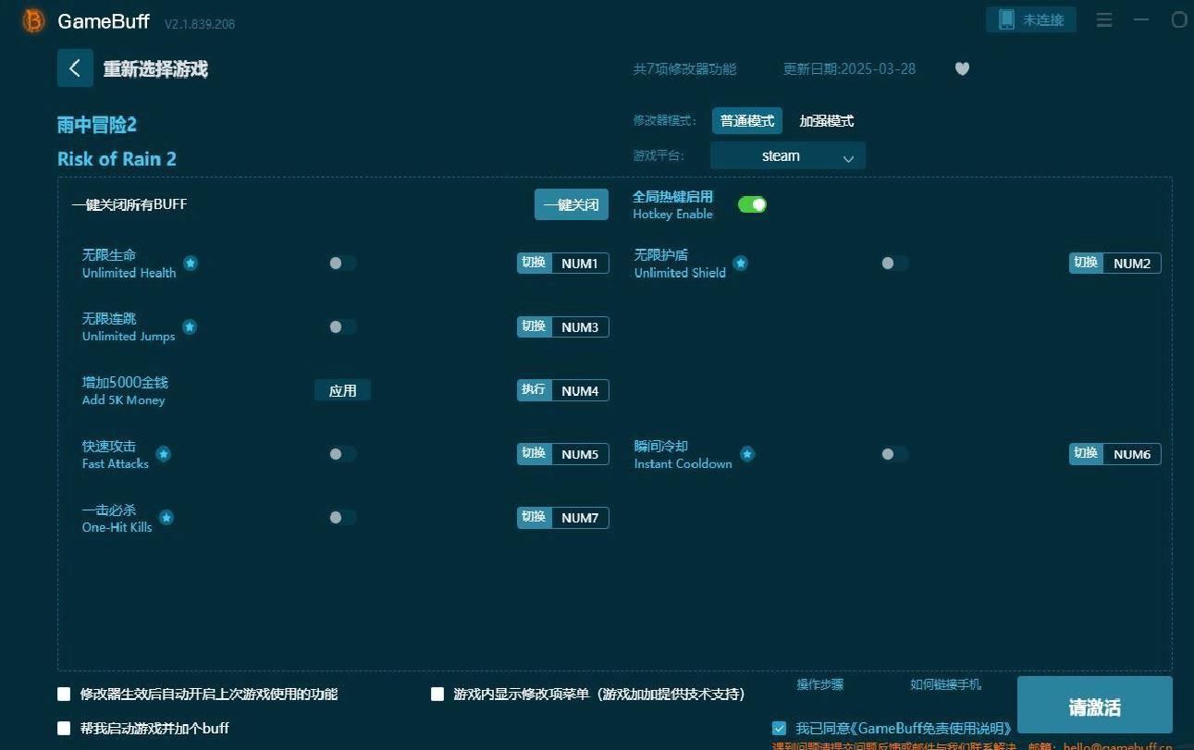Click the 重新选择游戏 label
The height and width of the screenshot is (750, 1194).
155,68
